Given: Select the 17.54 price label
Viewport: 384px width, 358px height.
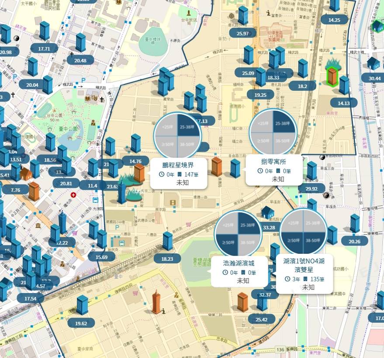Looking at the screenshot, I should pyautogui.click(x=31, y=298).
